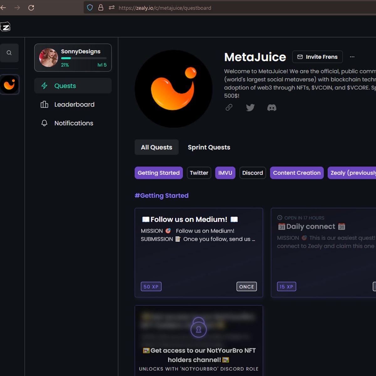Open Quests in the sidebar

coord(73,86)
